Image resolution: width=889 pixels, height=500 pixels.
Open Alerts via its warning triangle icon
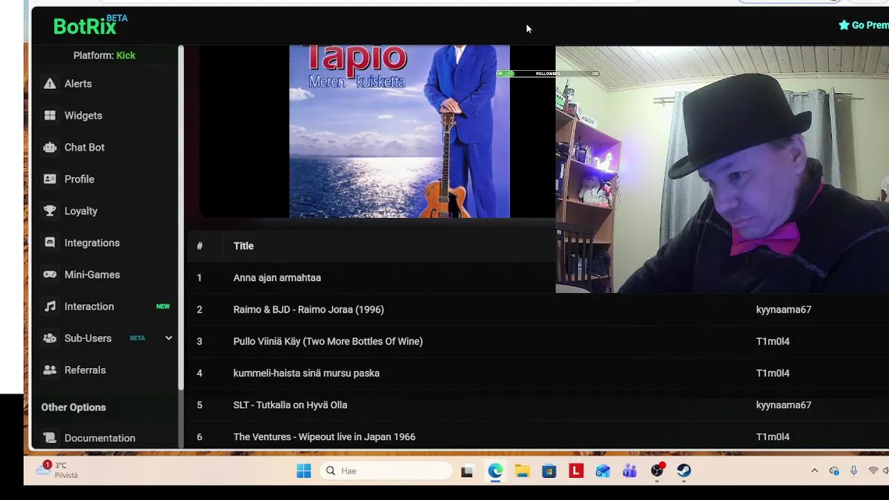50,83
